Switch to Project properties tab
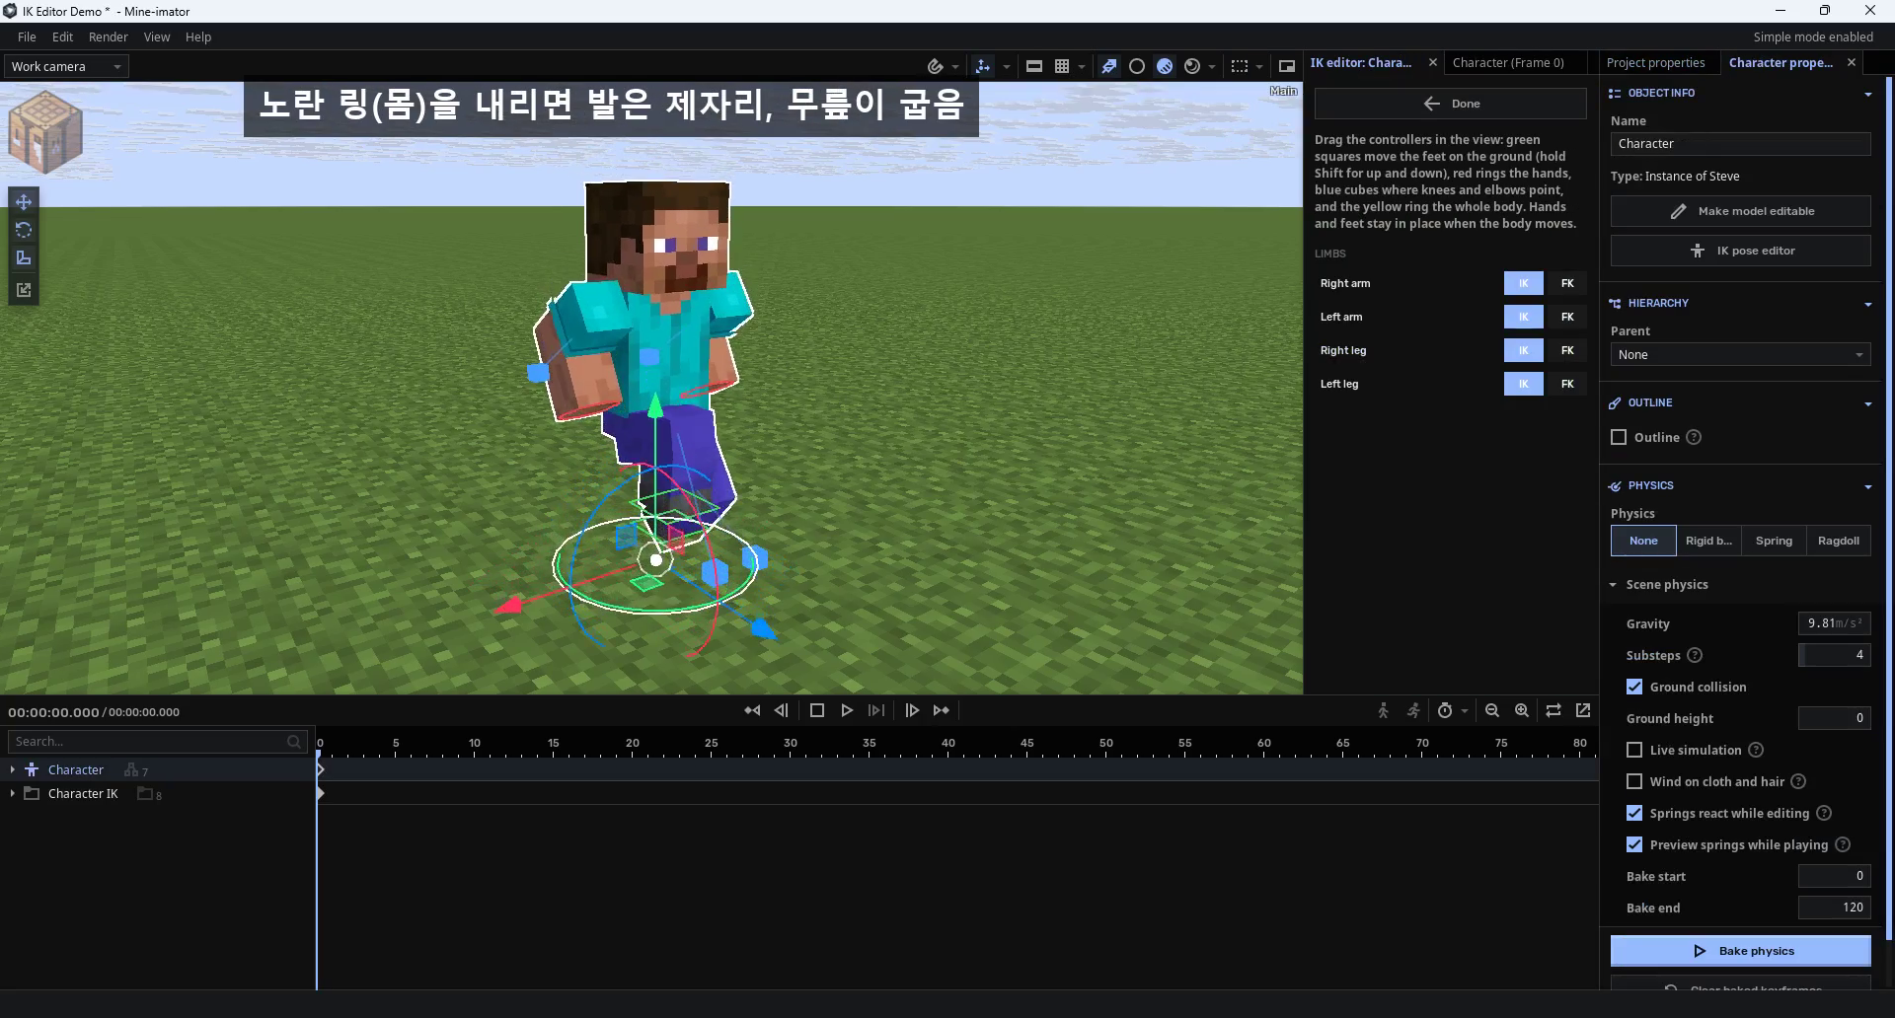The image size is (1895, 1018). [1655, 62]
